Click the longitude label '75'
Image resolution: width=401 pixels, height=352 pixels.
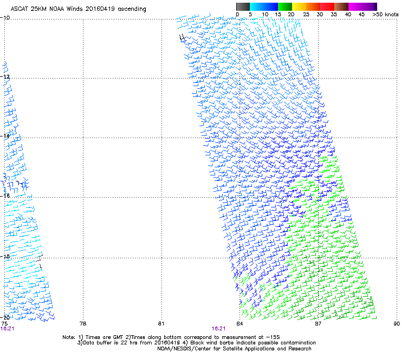(4, 324)
